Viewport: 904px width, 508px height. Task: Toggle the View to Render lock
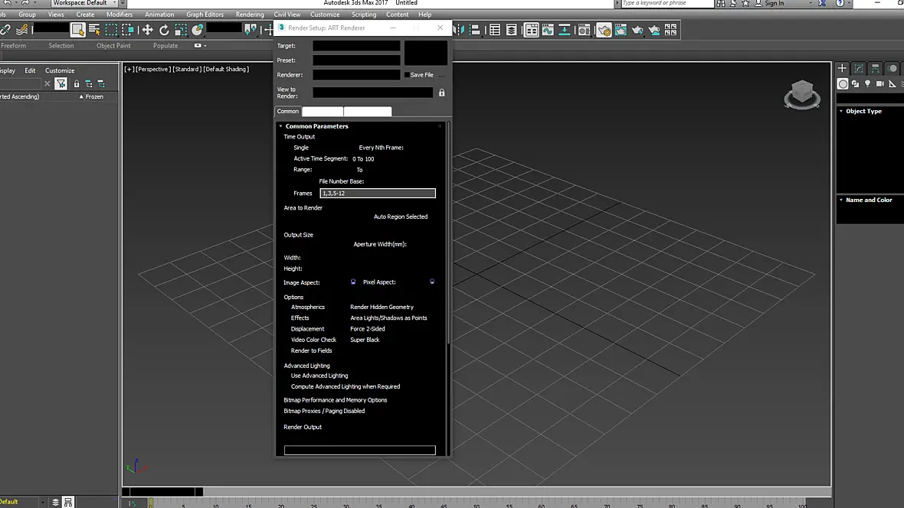441,93
